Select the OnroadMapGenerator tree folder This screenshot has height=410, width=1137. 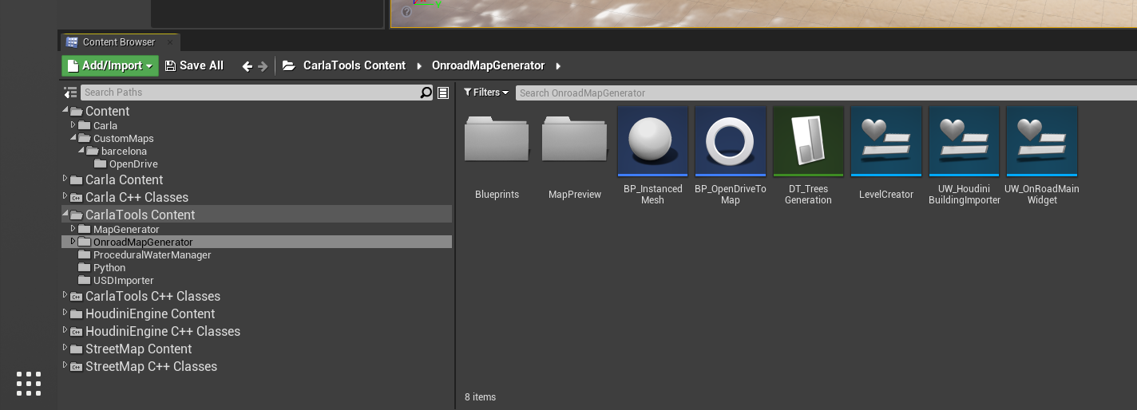pyautogui.click(x=256, y=242)
